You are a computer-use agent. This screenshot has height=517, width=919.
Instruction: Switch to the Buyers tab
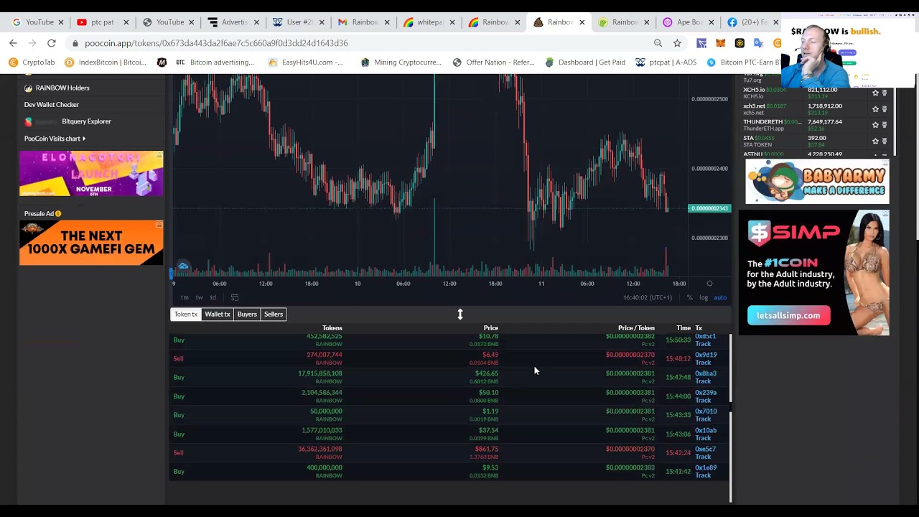(247, 314)
